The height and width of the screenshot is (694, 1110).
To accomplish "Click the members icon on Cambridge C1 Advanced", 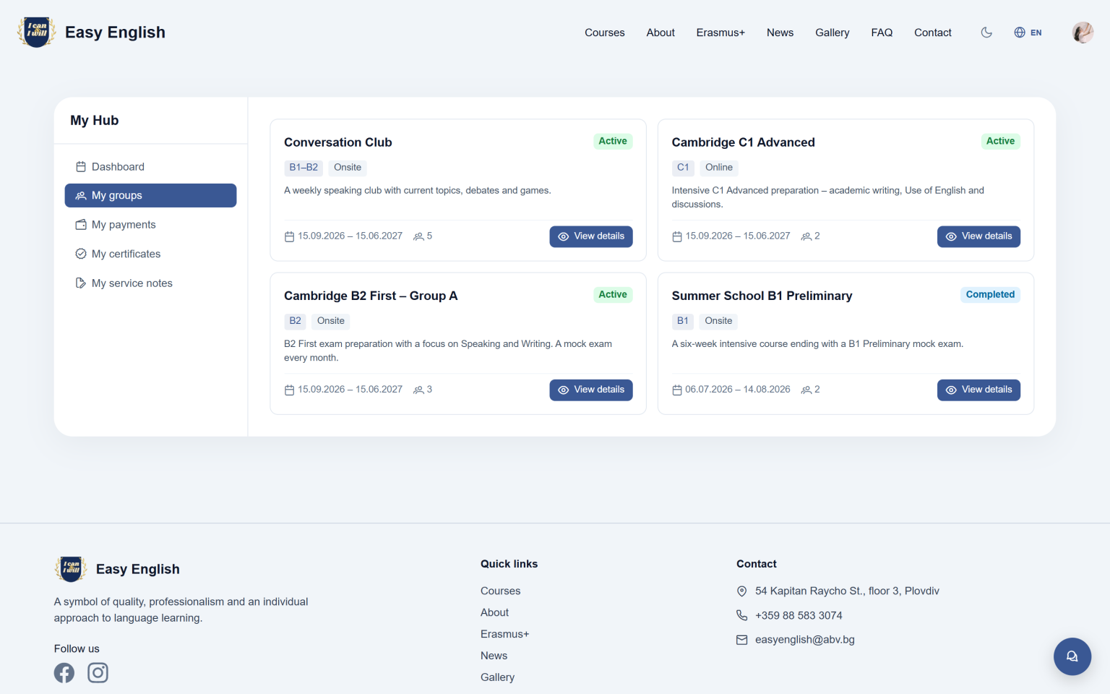I will click(806, 237).
